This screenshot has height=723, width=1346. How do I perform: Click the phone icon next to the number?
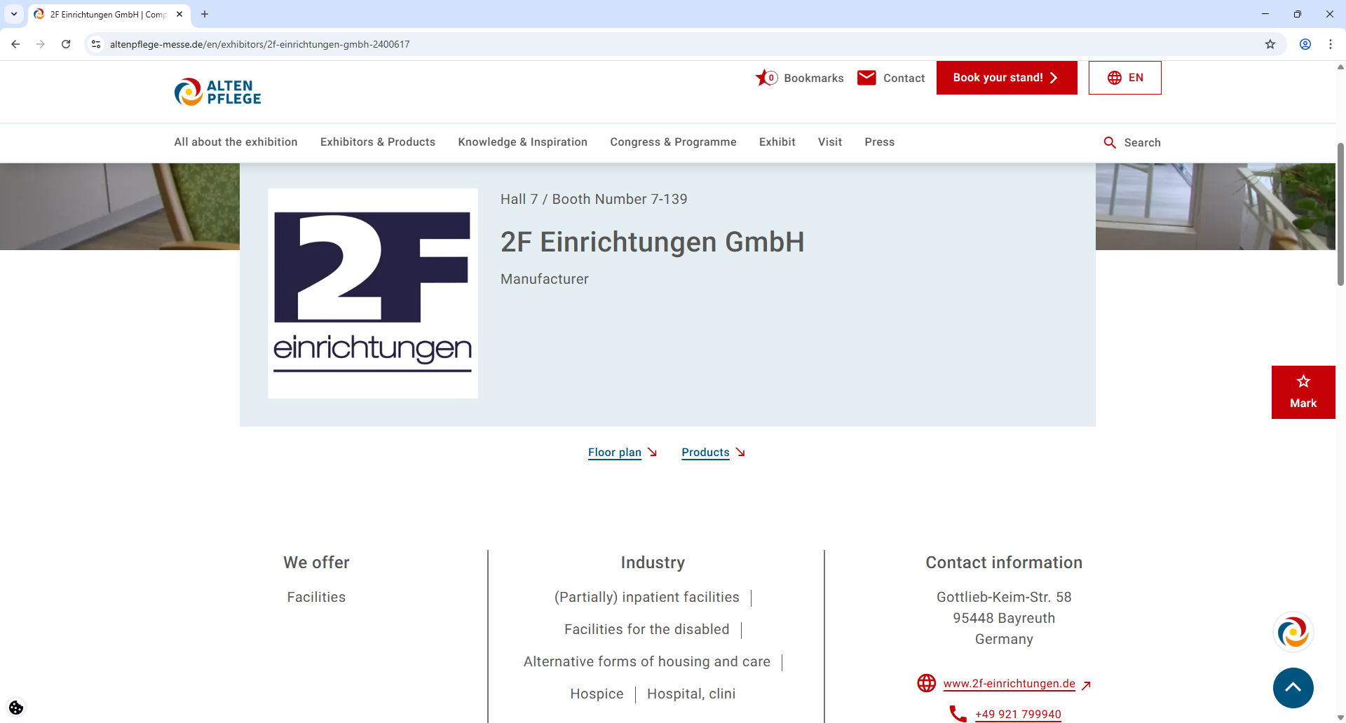click(957, 713)
